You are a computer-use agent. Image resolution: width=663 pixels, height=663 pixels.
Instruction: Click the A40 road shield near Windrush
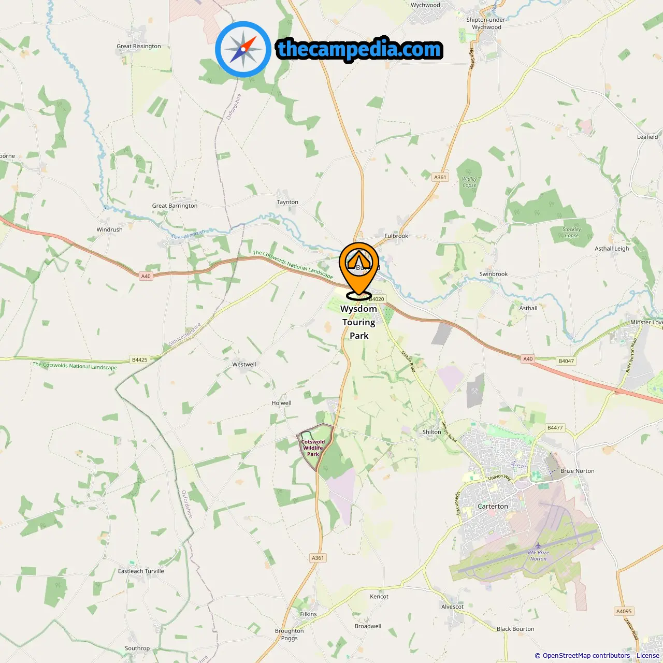tap(146, 276)
